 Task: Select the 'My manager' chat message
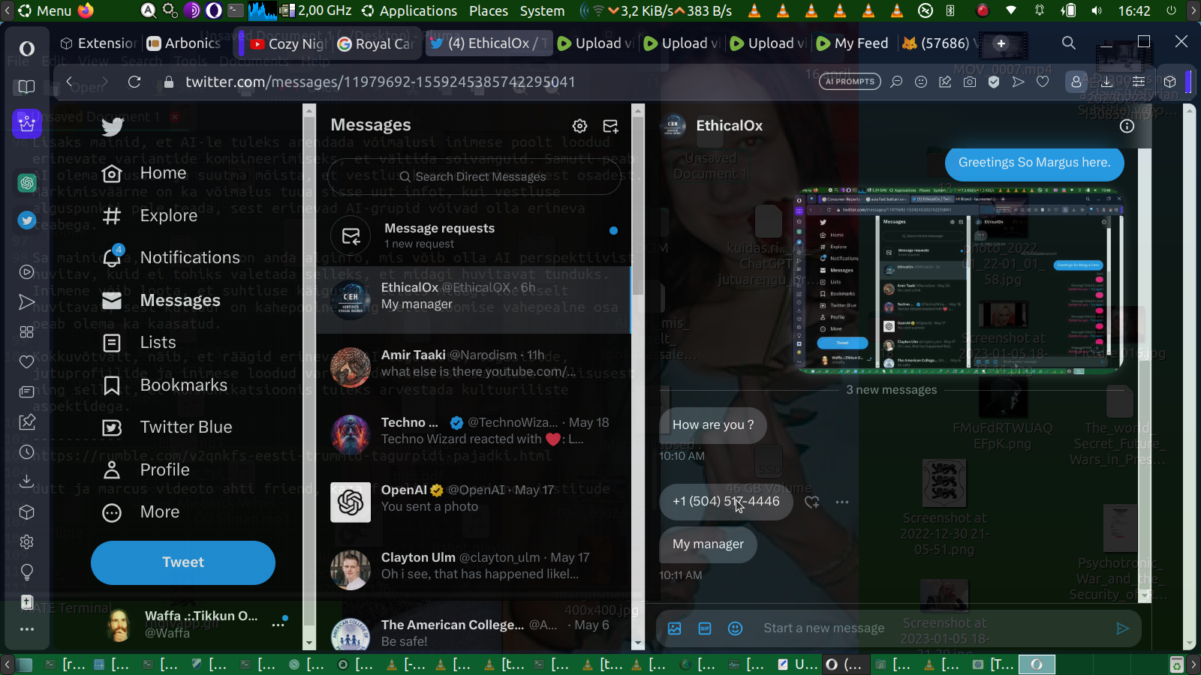[708, 544]
